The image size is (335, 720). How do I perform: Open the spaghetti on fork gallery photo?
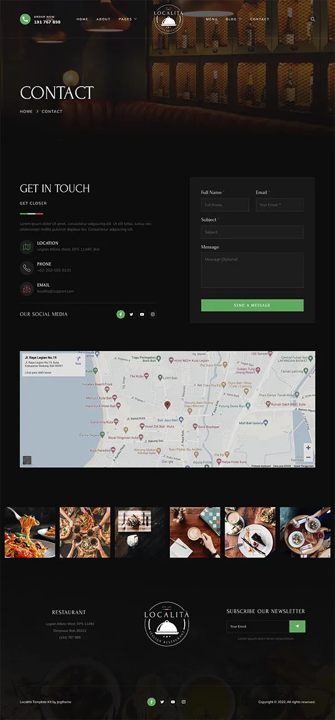click(30, 532)
